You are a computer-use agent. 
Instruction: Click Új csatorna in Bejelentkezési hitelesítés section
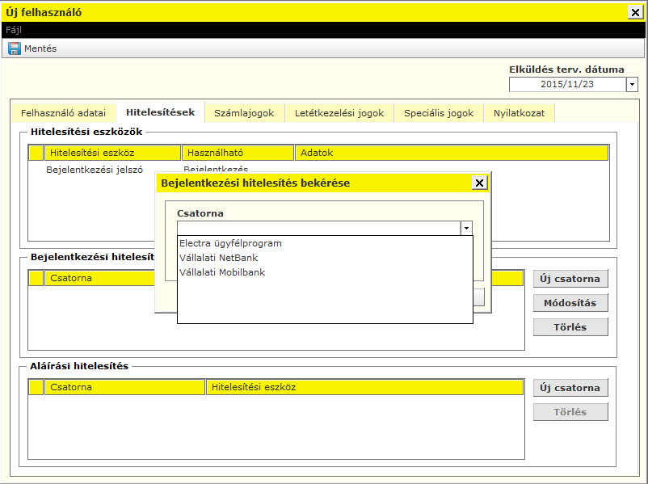570,279
